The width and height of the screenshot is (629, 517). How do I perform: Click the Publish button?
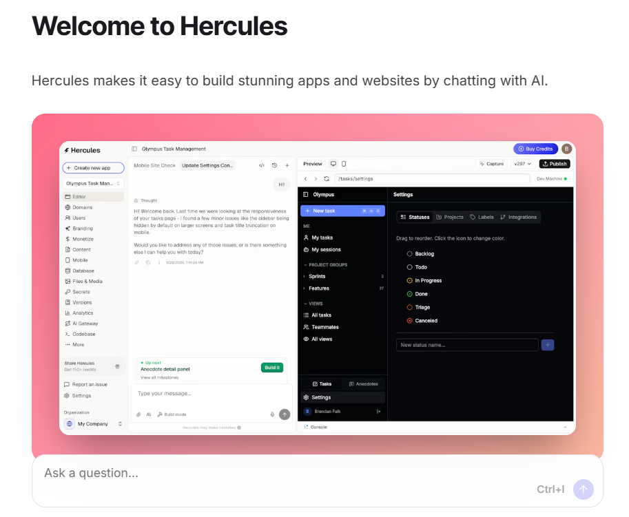554,164
